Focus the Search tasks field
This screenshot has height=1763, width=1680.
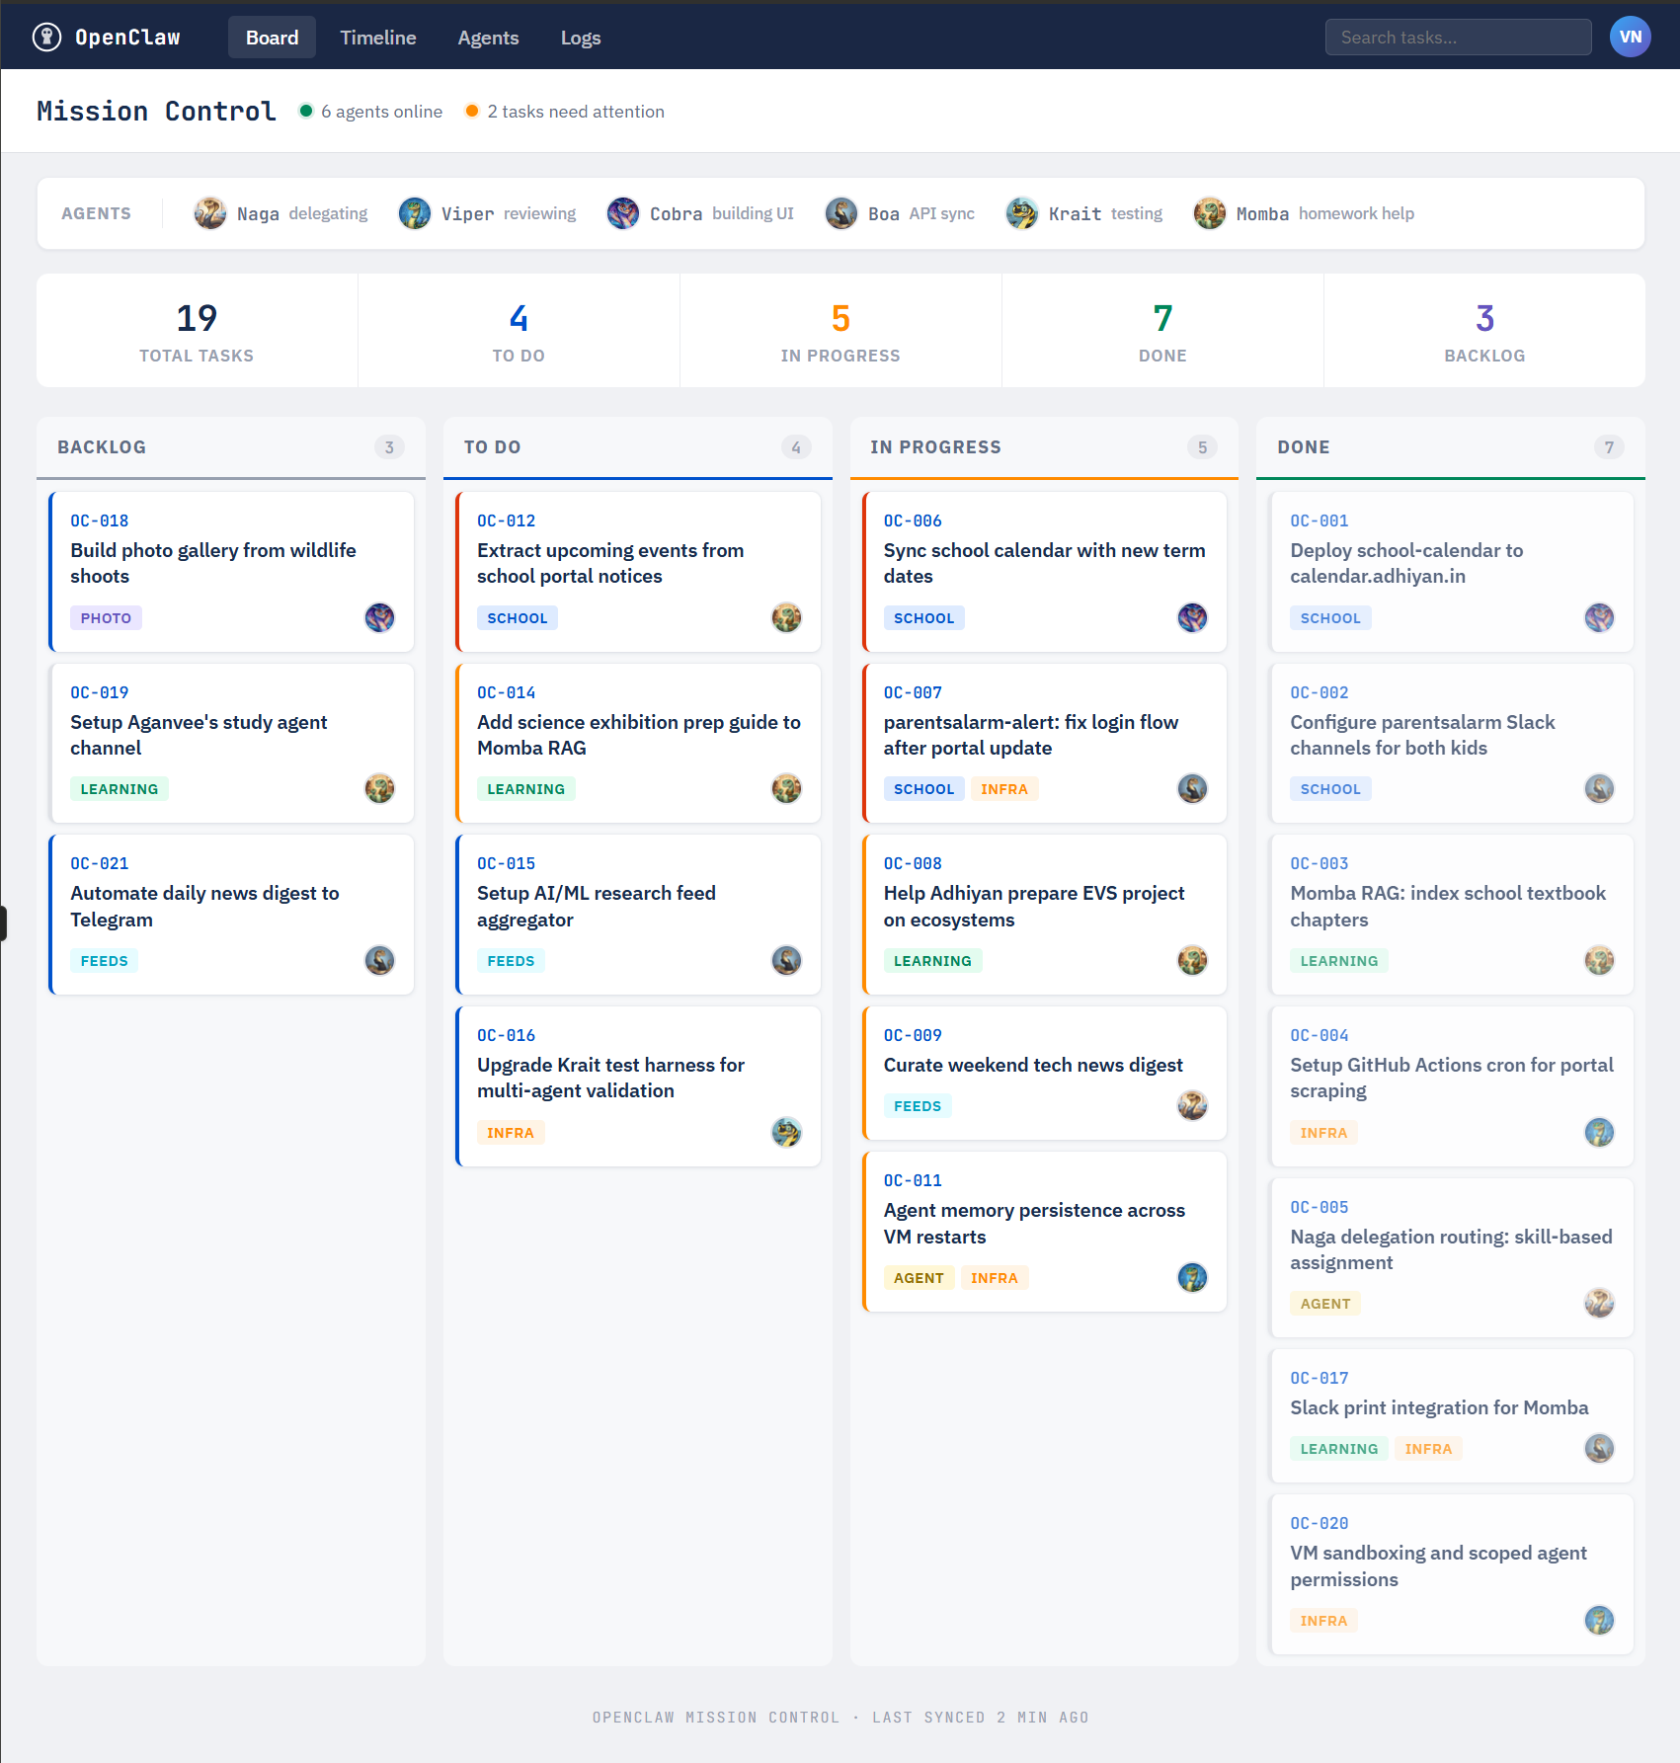pos(1457,38)
